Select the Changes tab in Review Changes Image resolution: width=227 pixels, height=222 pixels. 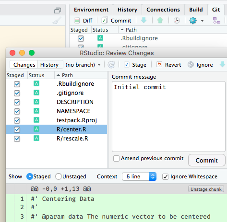24,65
